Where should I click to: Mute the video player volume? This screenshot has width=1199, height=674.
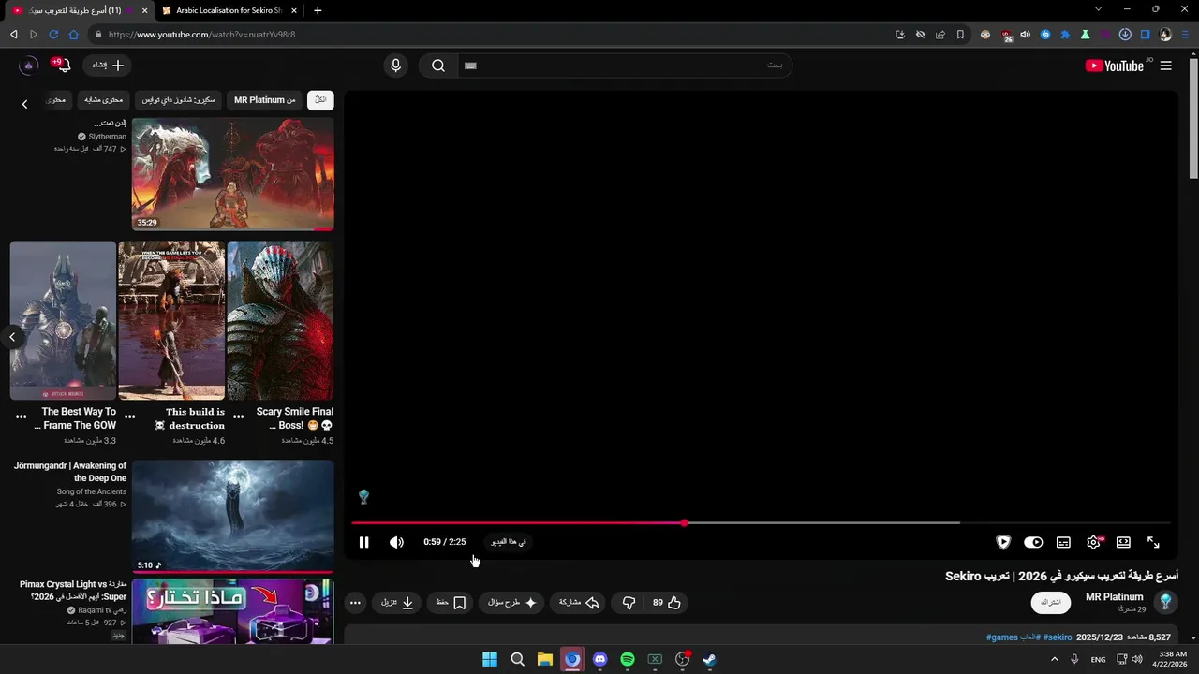click(x=396, y=542)
